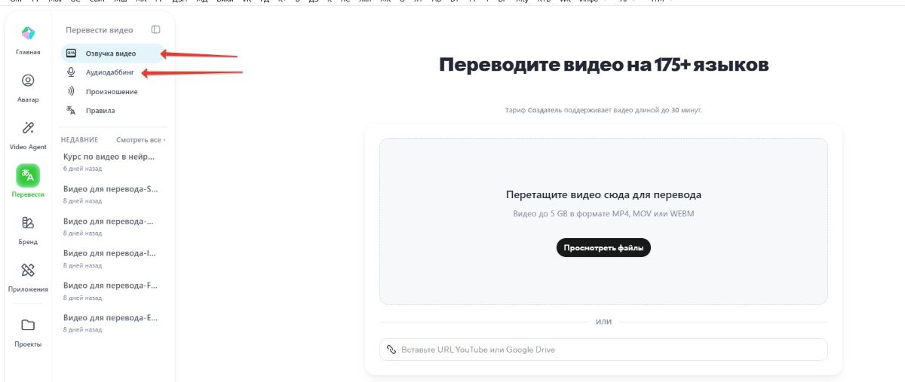Viewport: 905px width, 382px height.
Task: Open the Проекты folder icon
Action: point(28,325)
